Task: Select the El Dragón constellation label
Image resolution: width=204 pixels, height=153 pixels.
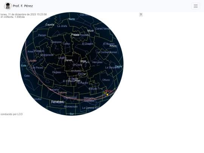Action: pyautogui.click(x=88, y=44)
